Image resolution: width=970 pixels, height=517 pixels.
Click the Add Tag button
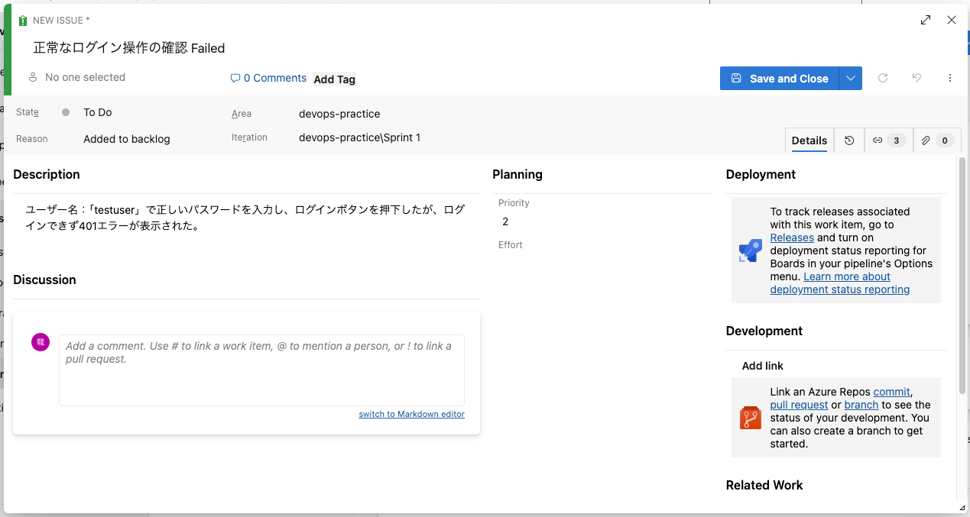click(334, 79)
